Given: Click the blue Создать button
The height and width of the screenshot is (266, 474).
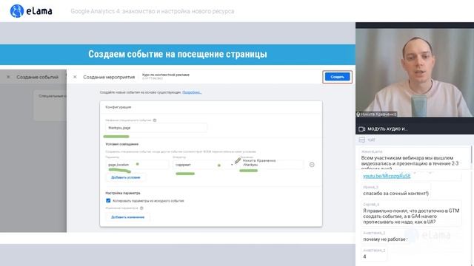Looking at the screenshot, I should point(338,77).
